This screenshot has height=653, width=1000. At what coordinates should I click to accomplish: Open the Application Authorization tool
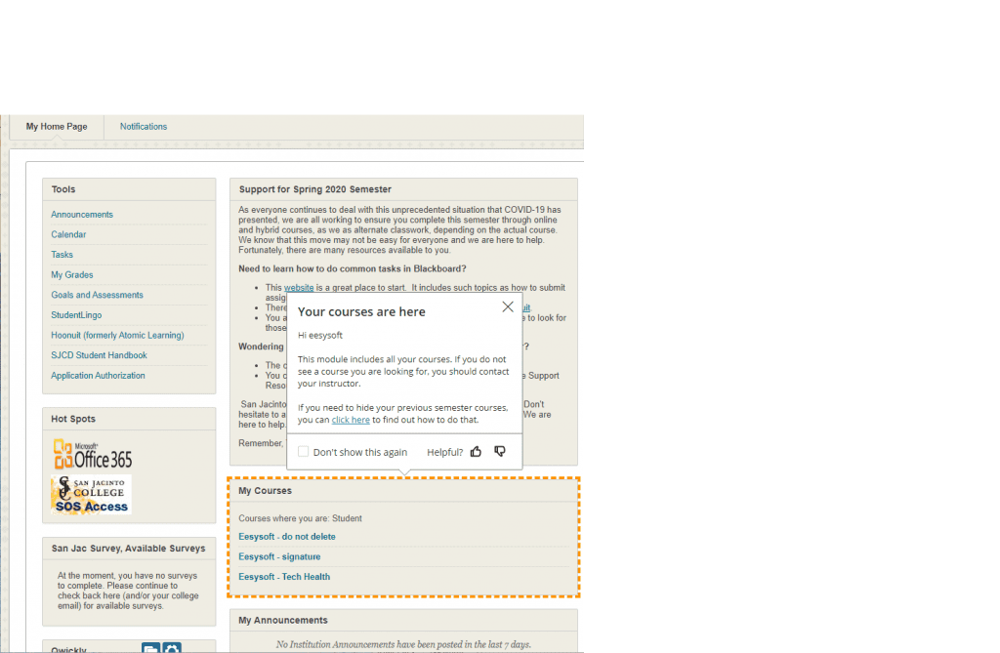98,375
